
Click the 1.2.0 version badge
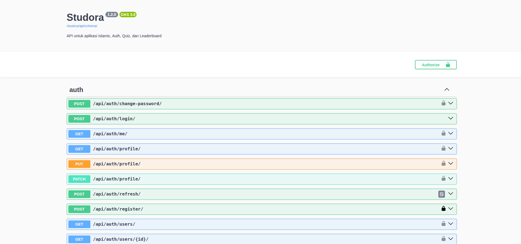click(112, 15)
